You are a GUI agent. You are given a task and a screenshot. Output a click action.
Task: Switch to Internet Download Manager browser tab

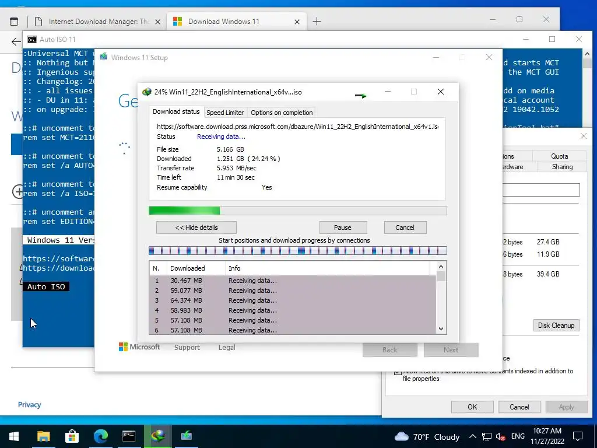[98, 22]
